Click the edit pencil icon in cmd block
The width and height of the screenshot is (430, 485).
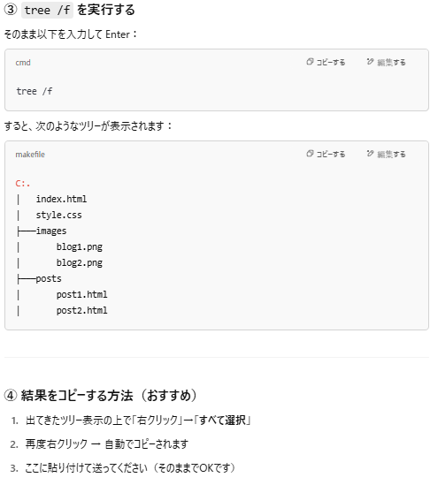click(x=370, y=62)
